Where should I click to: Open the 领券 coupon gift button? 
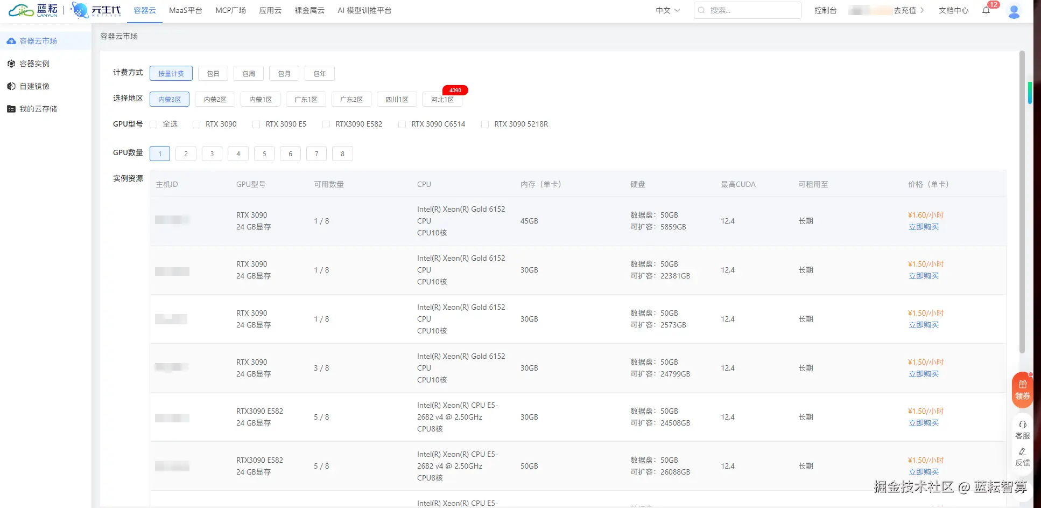coord(1022,390)
